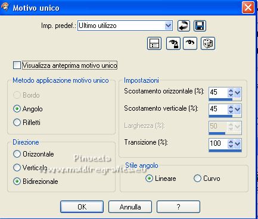
Task: Click the proof eye icon
Action: coord(190,43)
